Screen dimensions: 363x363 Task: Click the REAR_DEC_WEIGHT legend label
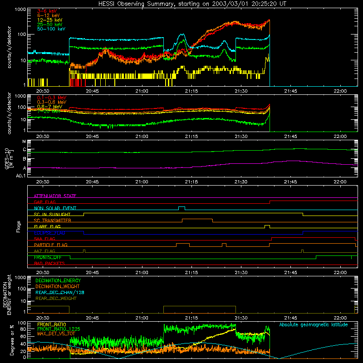(56, 299)
